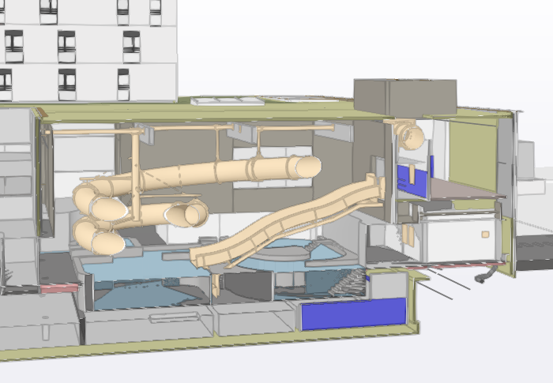Select the tube slide outlet opening
The image size is (553, 383).
(308, 166)
